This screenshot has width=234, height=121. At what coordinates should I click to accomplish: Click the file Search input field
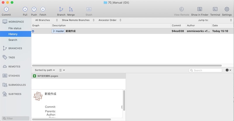(206, 70)
